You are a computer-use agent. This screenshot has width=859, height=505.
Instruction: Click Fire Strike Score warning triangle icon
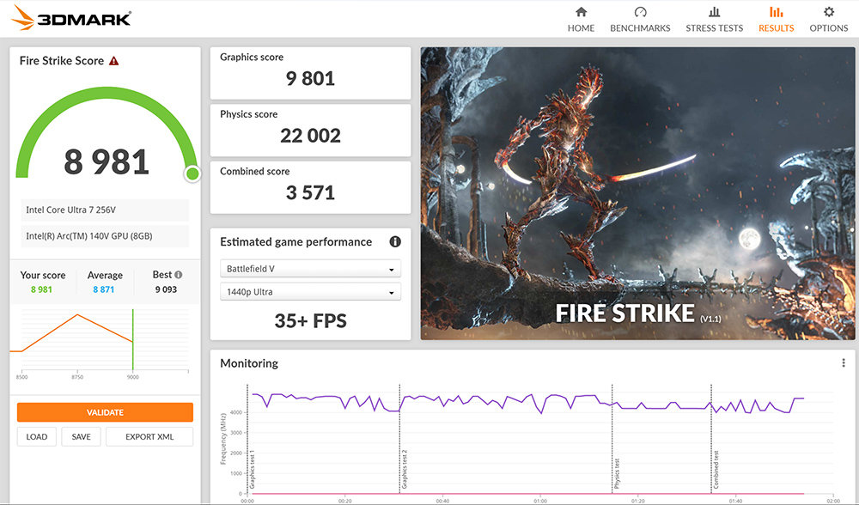[113, 61]
